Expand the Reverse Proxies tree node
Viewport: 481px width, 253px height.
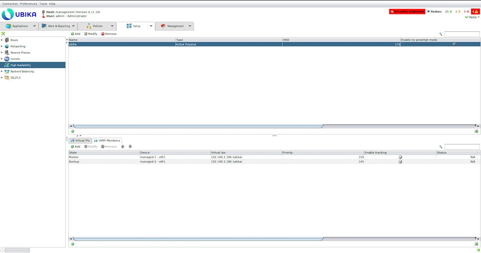pyautogui.click(x=2, y=53)
